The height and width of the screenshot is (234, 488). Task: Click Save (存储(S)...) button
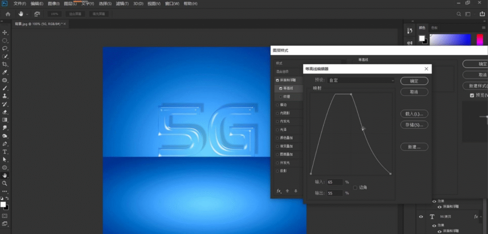pos(414,125)
